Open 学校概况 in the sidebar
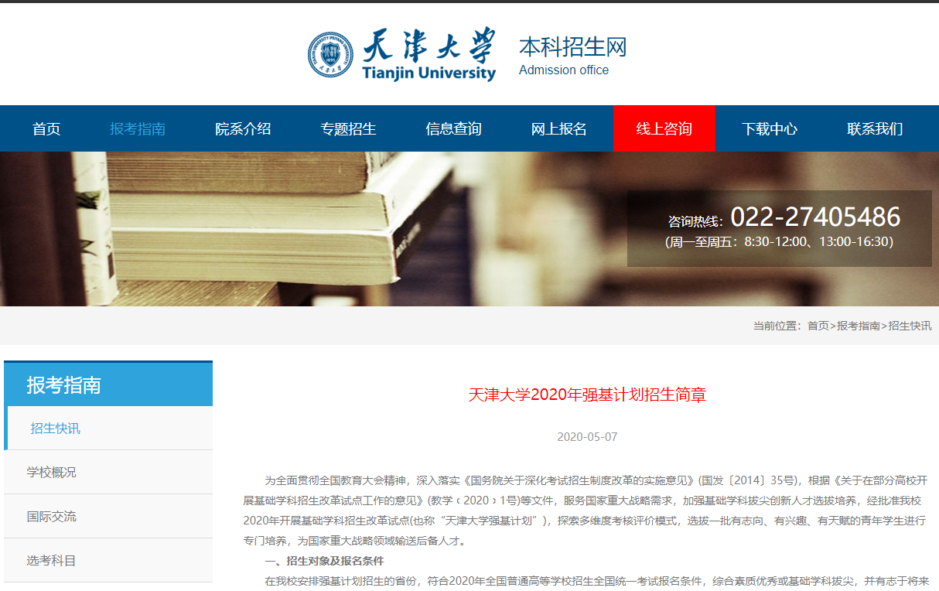939x591 pixels. [108, 472]
